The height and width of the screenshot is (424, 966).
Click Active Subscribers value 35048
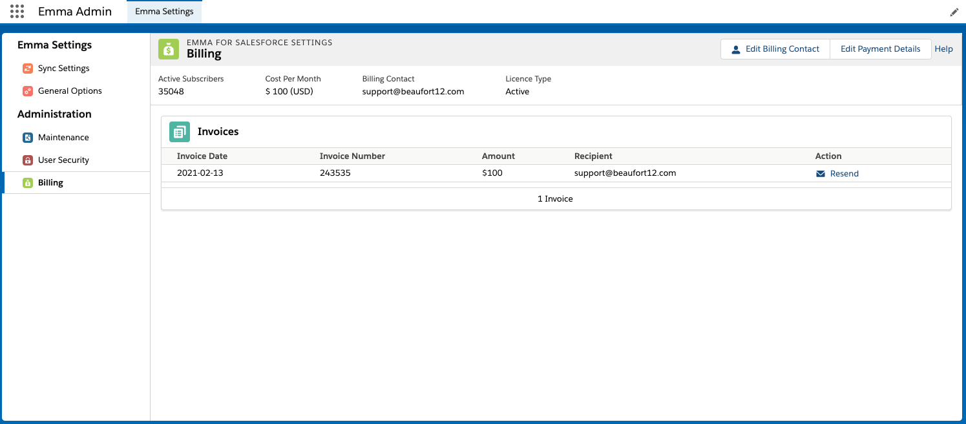(171, 92)
